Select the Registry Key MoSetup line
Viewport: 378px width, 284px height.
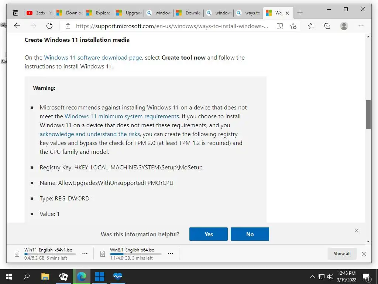121,168
